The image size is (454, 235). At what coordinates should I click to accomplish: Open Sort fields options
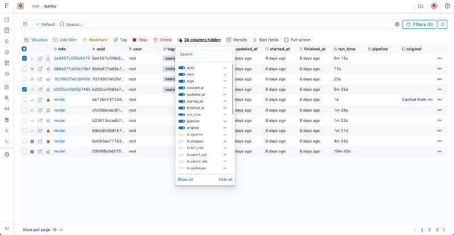coord(266,40)
